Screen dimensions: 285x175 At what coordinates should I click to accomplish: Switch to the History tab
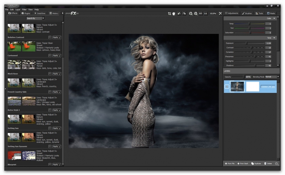coord(54,13)
